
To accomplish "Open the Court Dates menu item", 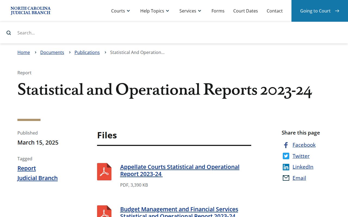I will pos(246,11).
